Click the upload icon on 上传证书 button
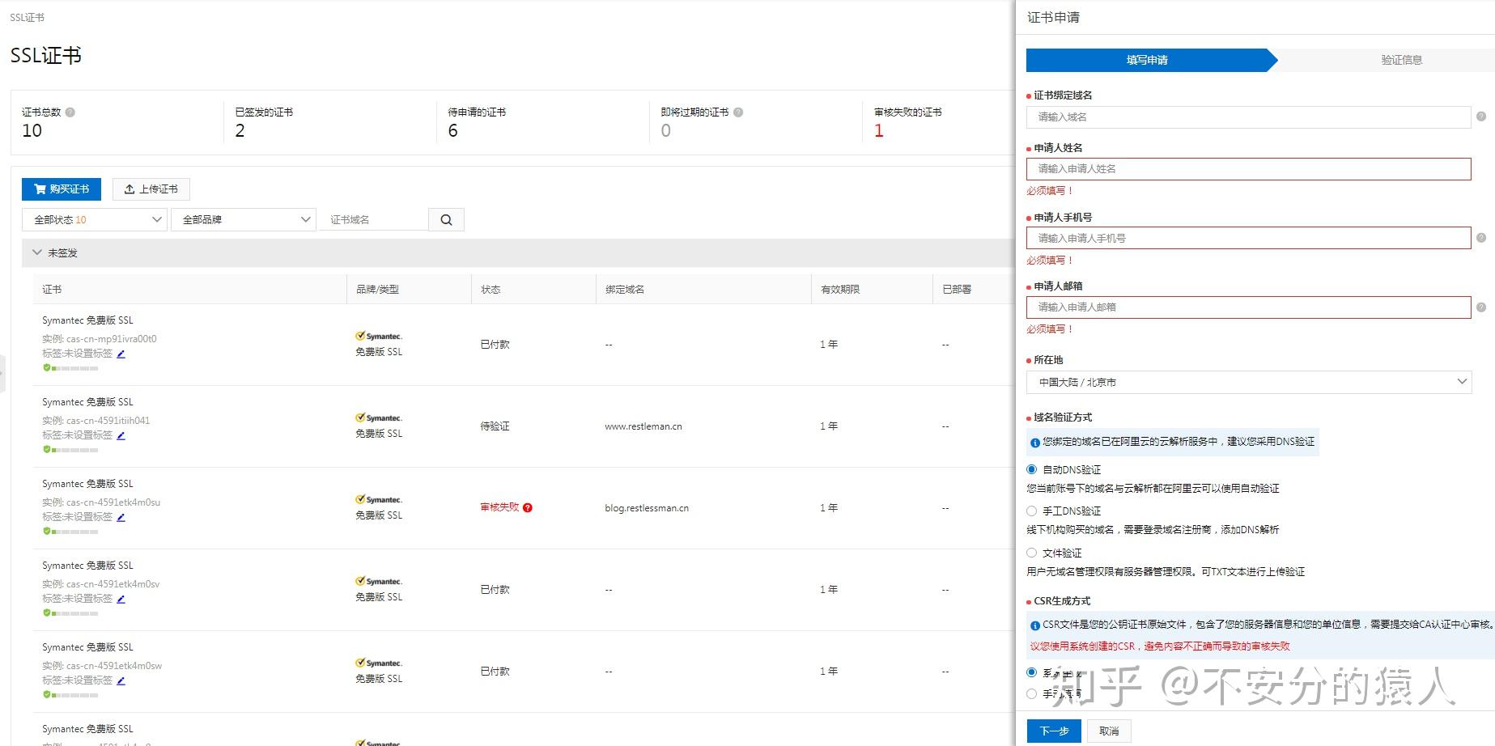Image resolution: width=1495 pixels, height=746 pixels. click(x=130, y=189)
